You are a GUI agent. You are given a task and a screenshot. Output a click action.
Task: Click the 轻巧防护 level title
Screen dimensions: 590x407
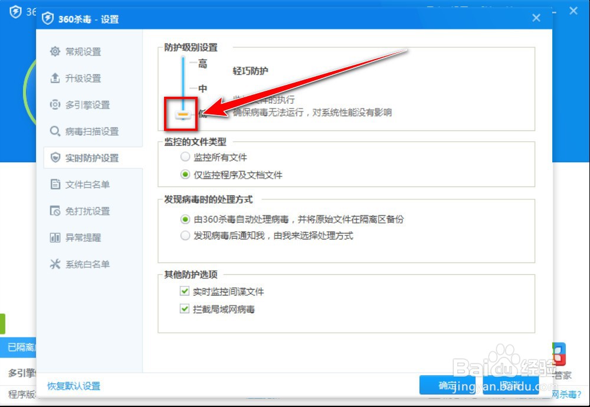(x=250, y=71)
